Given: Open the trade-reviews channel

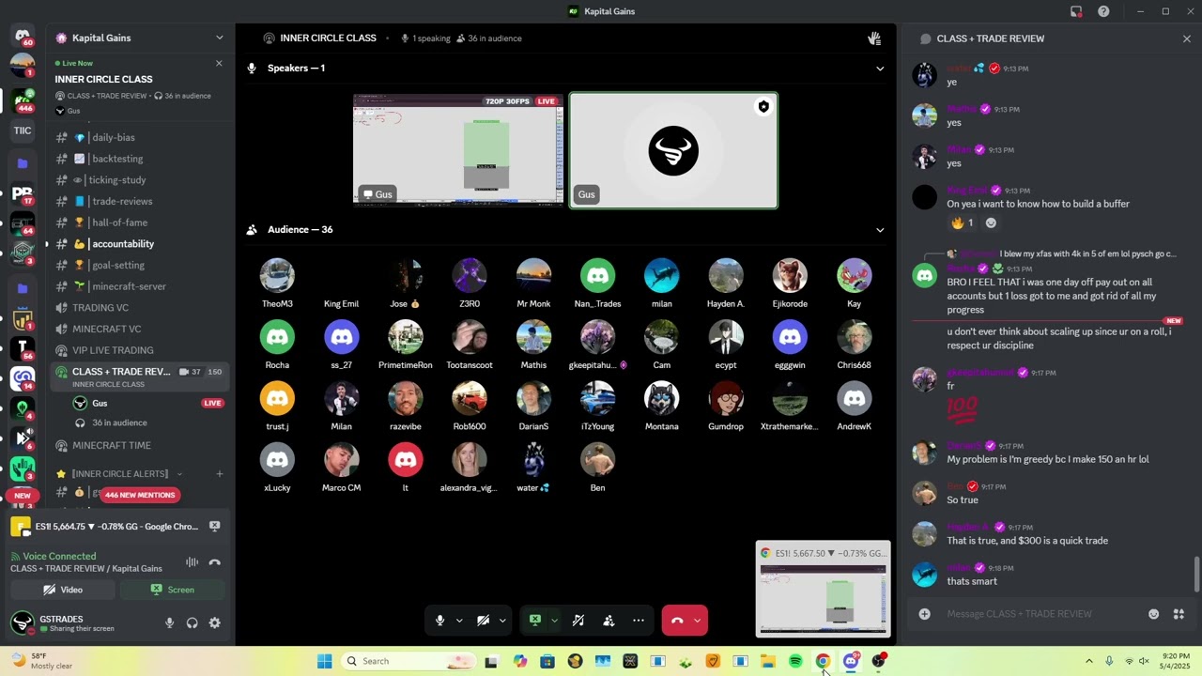Looking at the screenshot, I should (122, 201).
